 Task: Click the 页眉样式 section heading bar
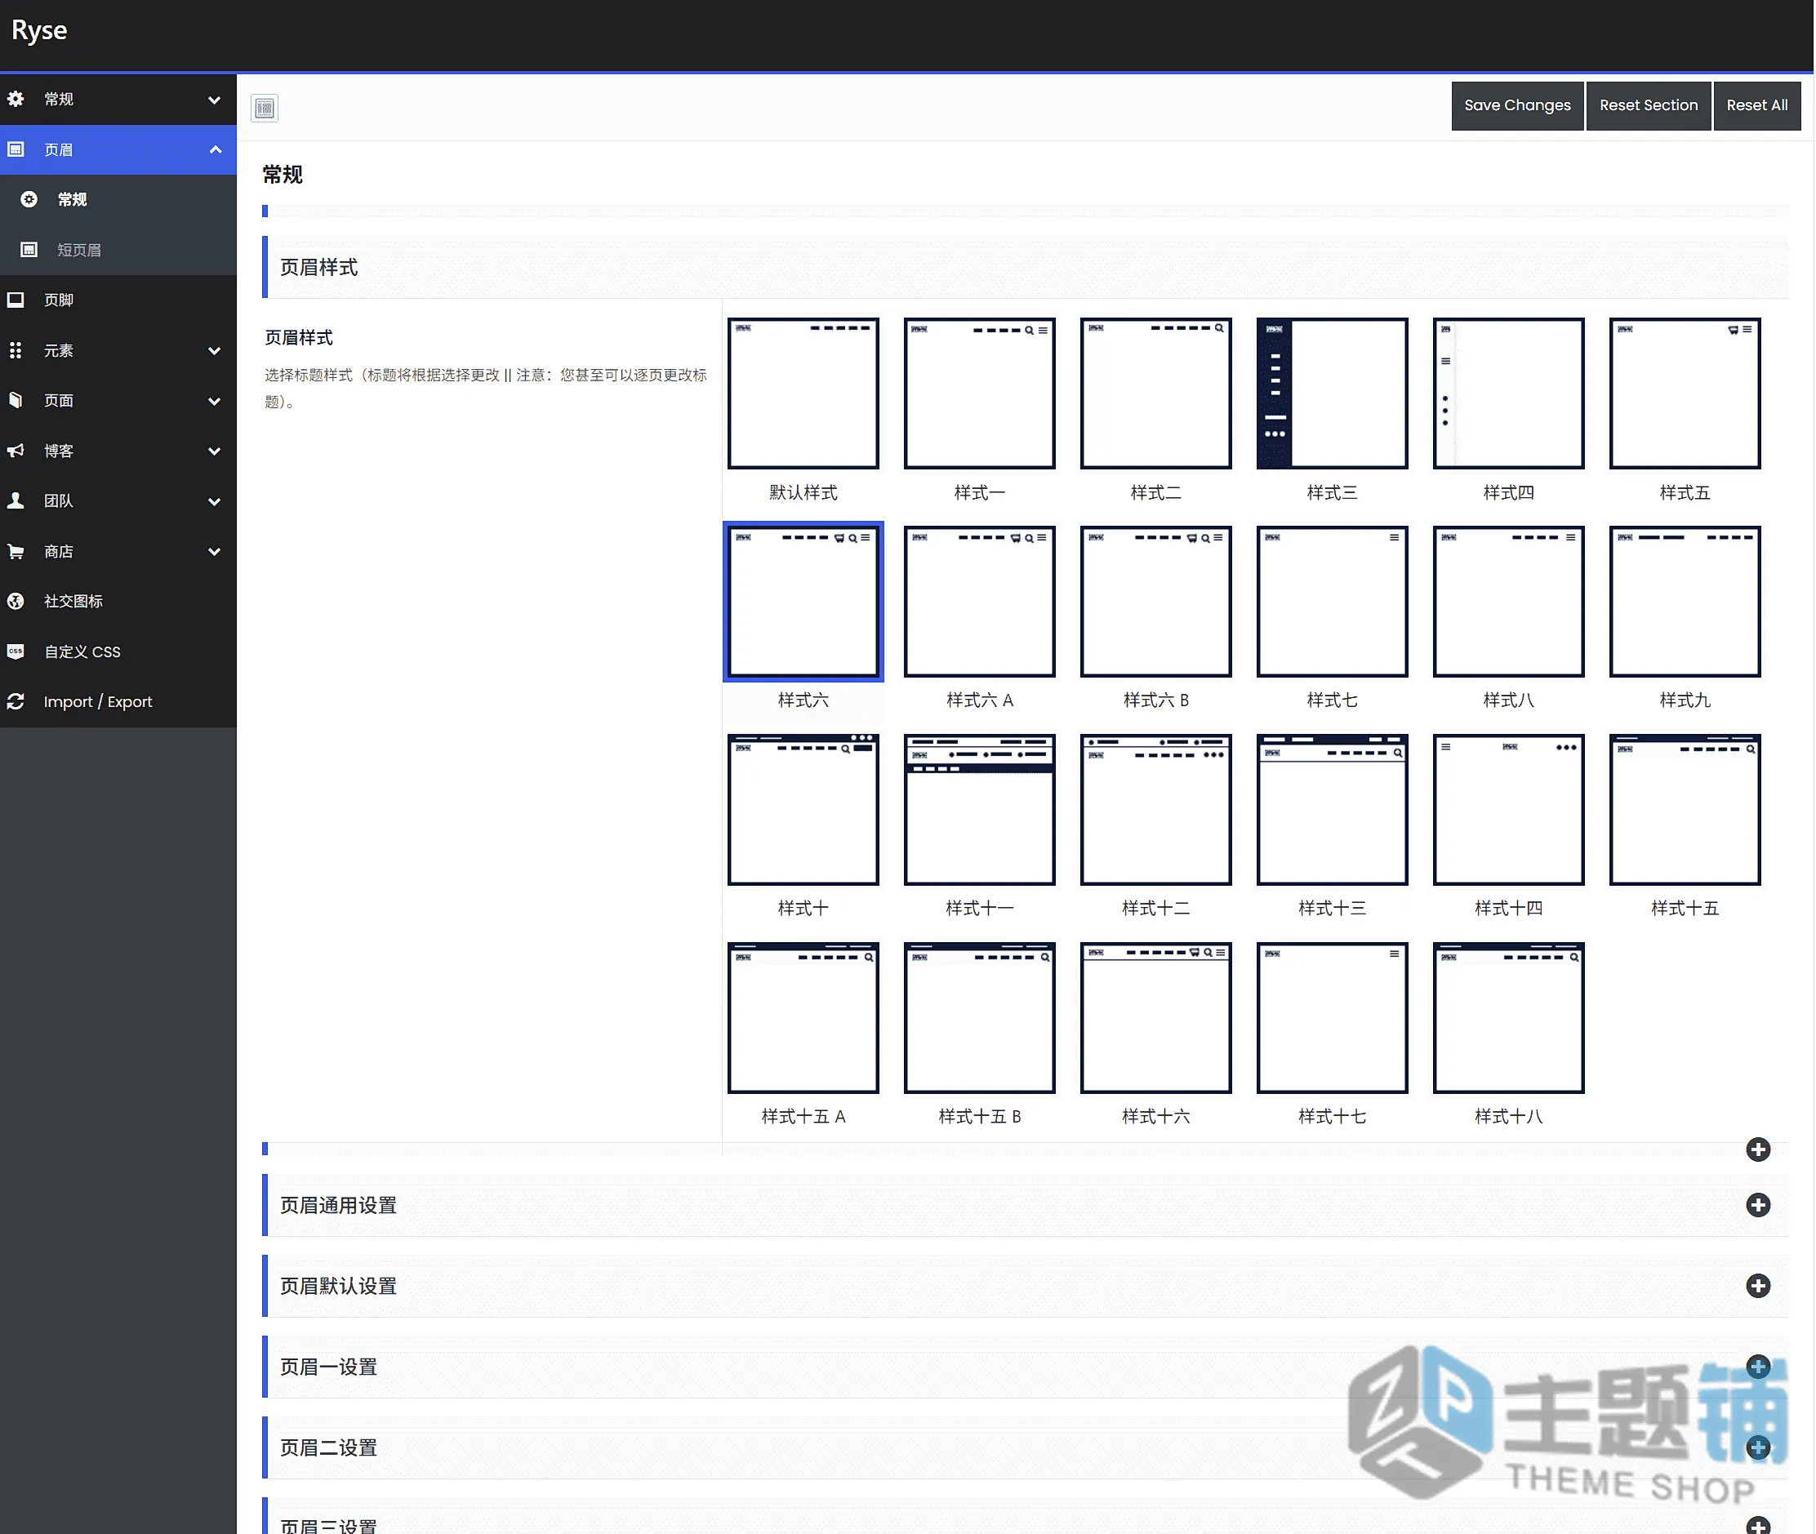1026,267
